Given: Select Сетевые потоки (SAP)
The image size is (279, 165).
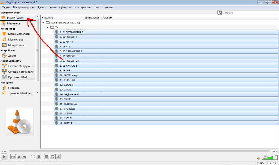Looking at the screenshot, I should [x=18, y=71].
